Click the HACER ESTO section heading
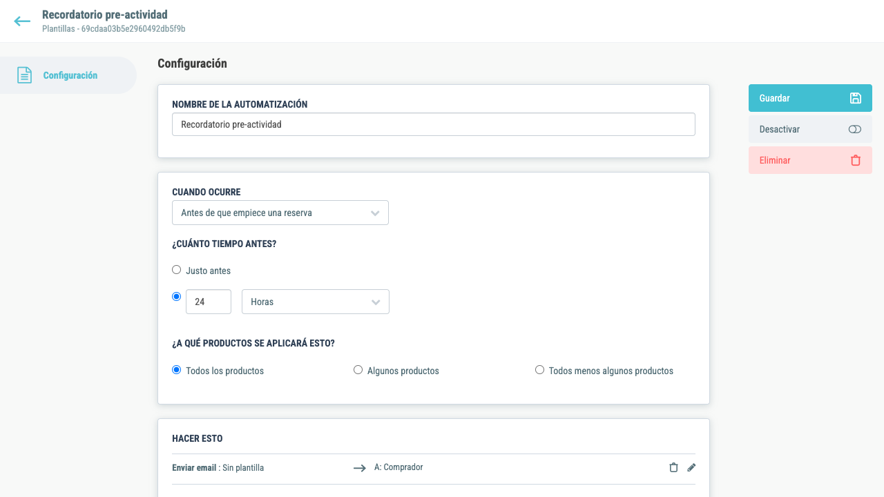Screen dimensions: 884x497 pyautogui.click(x=198, y=438)
